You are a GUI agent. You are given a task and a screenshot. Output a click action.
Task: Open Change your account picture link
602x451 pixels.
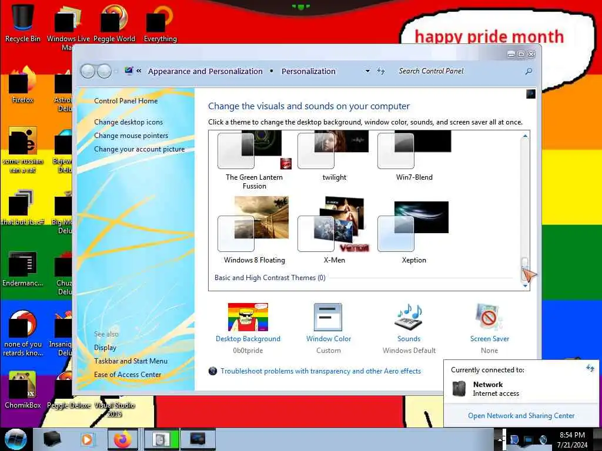[x=139, y=149]
